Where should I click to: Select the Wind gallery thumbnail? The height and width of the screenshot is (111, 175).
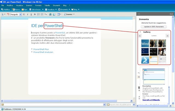[145, 43]
